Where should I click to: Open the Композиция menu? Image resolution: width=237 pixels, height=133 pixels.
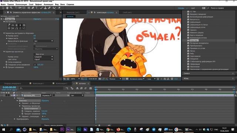point(21,4)
